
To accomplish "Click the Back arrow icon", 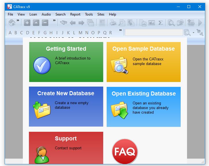I will 73,23.
